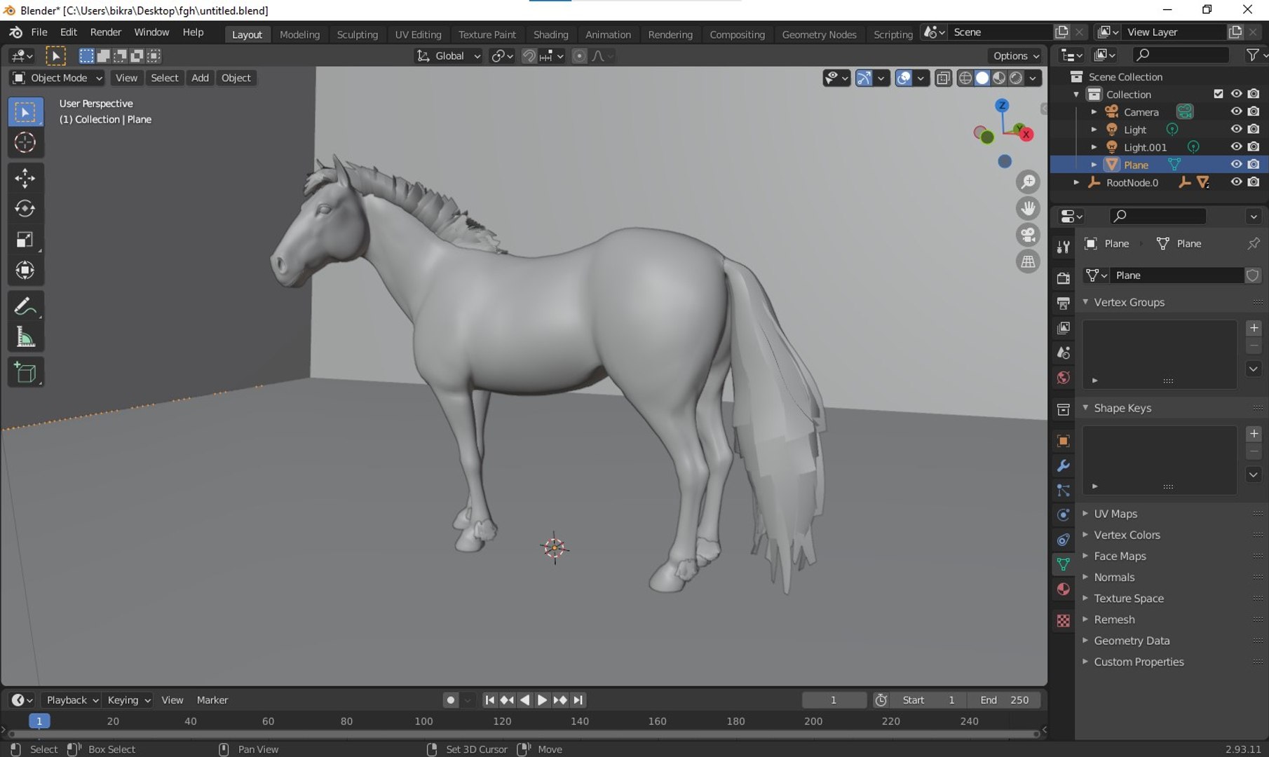This screenshot has height=757, width=1269.
Task: Open the Modifier wrench properties tab
Action: pos(1064,466)
